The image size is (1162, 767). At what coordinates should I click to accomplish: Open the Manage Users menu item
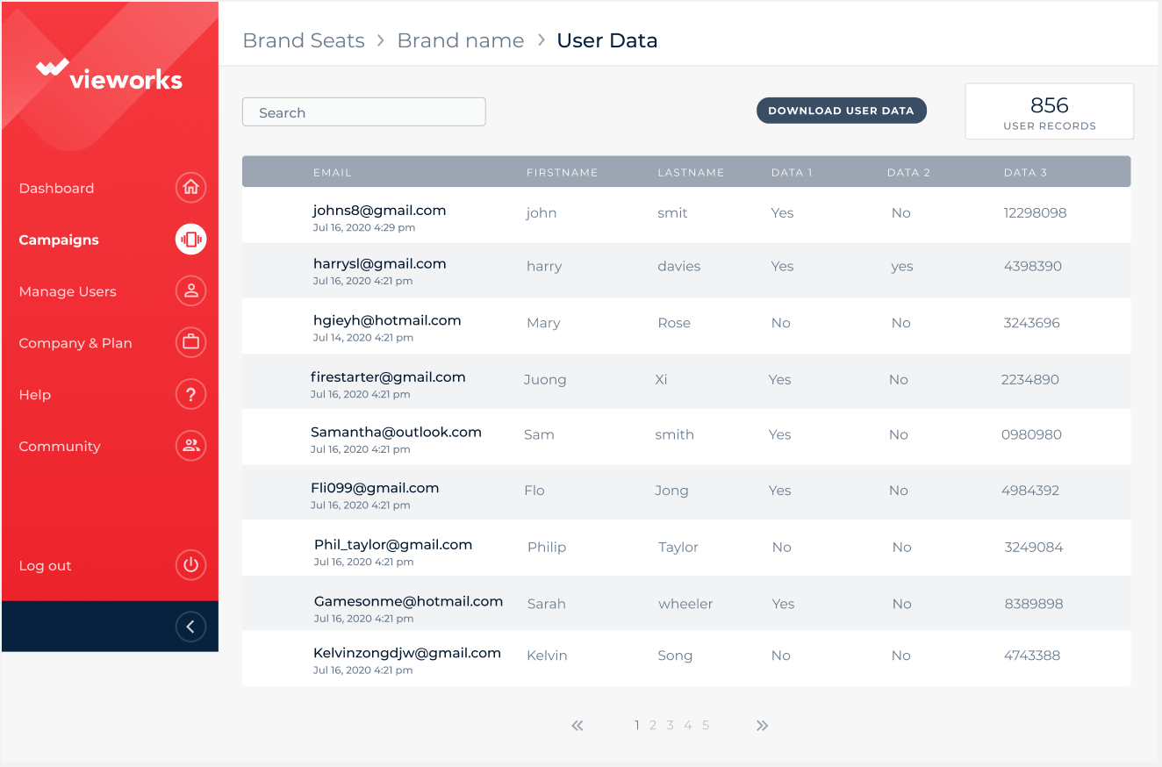pyautogui.click(x=68, y=291)
